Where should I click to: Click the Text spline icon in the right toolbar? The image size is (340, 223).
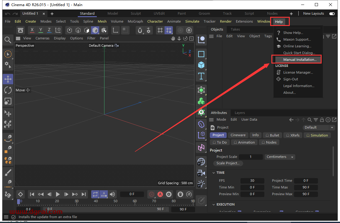point(201,76)
